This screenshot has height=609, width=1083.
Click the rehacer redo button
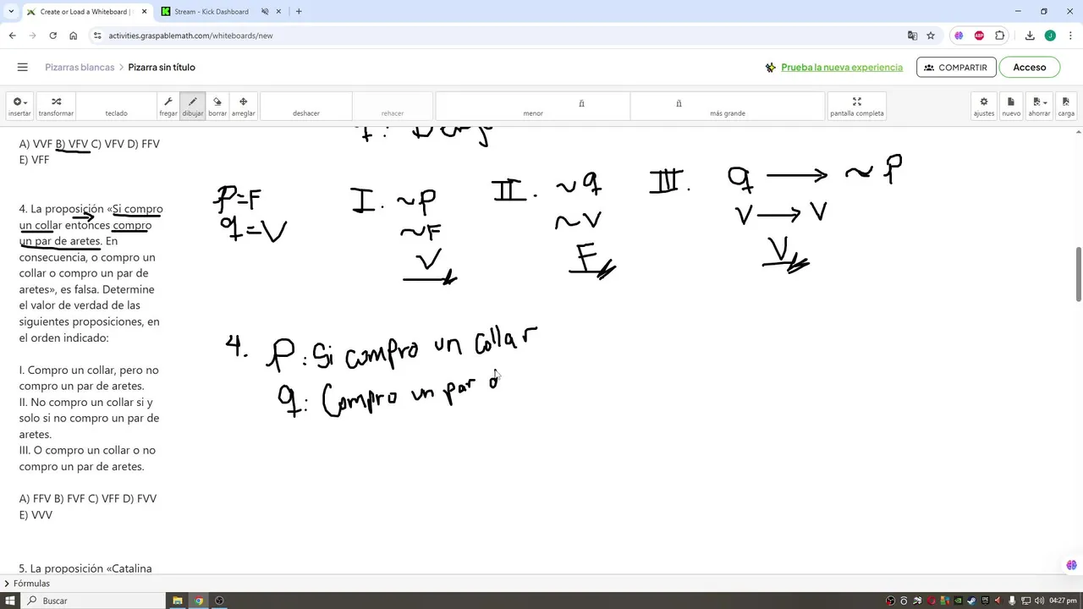point(393,107)
